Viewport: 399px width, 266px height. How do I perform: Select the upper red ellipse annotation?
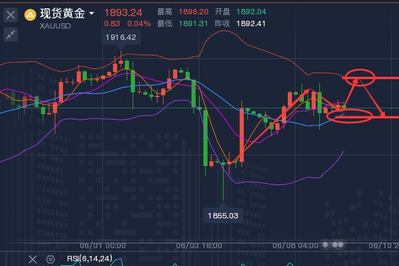(x=359, y=76)
